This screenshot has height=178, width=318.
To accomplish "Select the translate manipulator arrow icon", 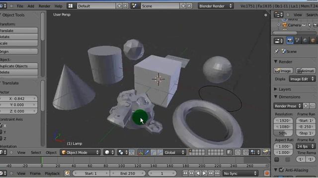I will tap(147, 152).
